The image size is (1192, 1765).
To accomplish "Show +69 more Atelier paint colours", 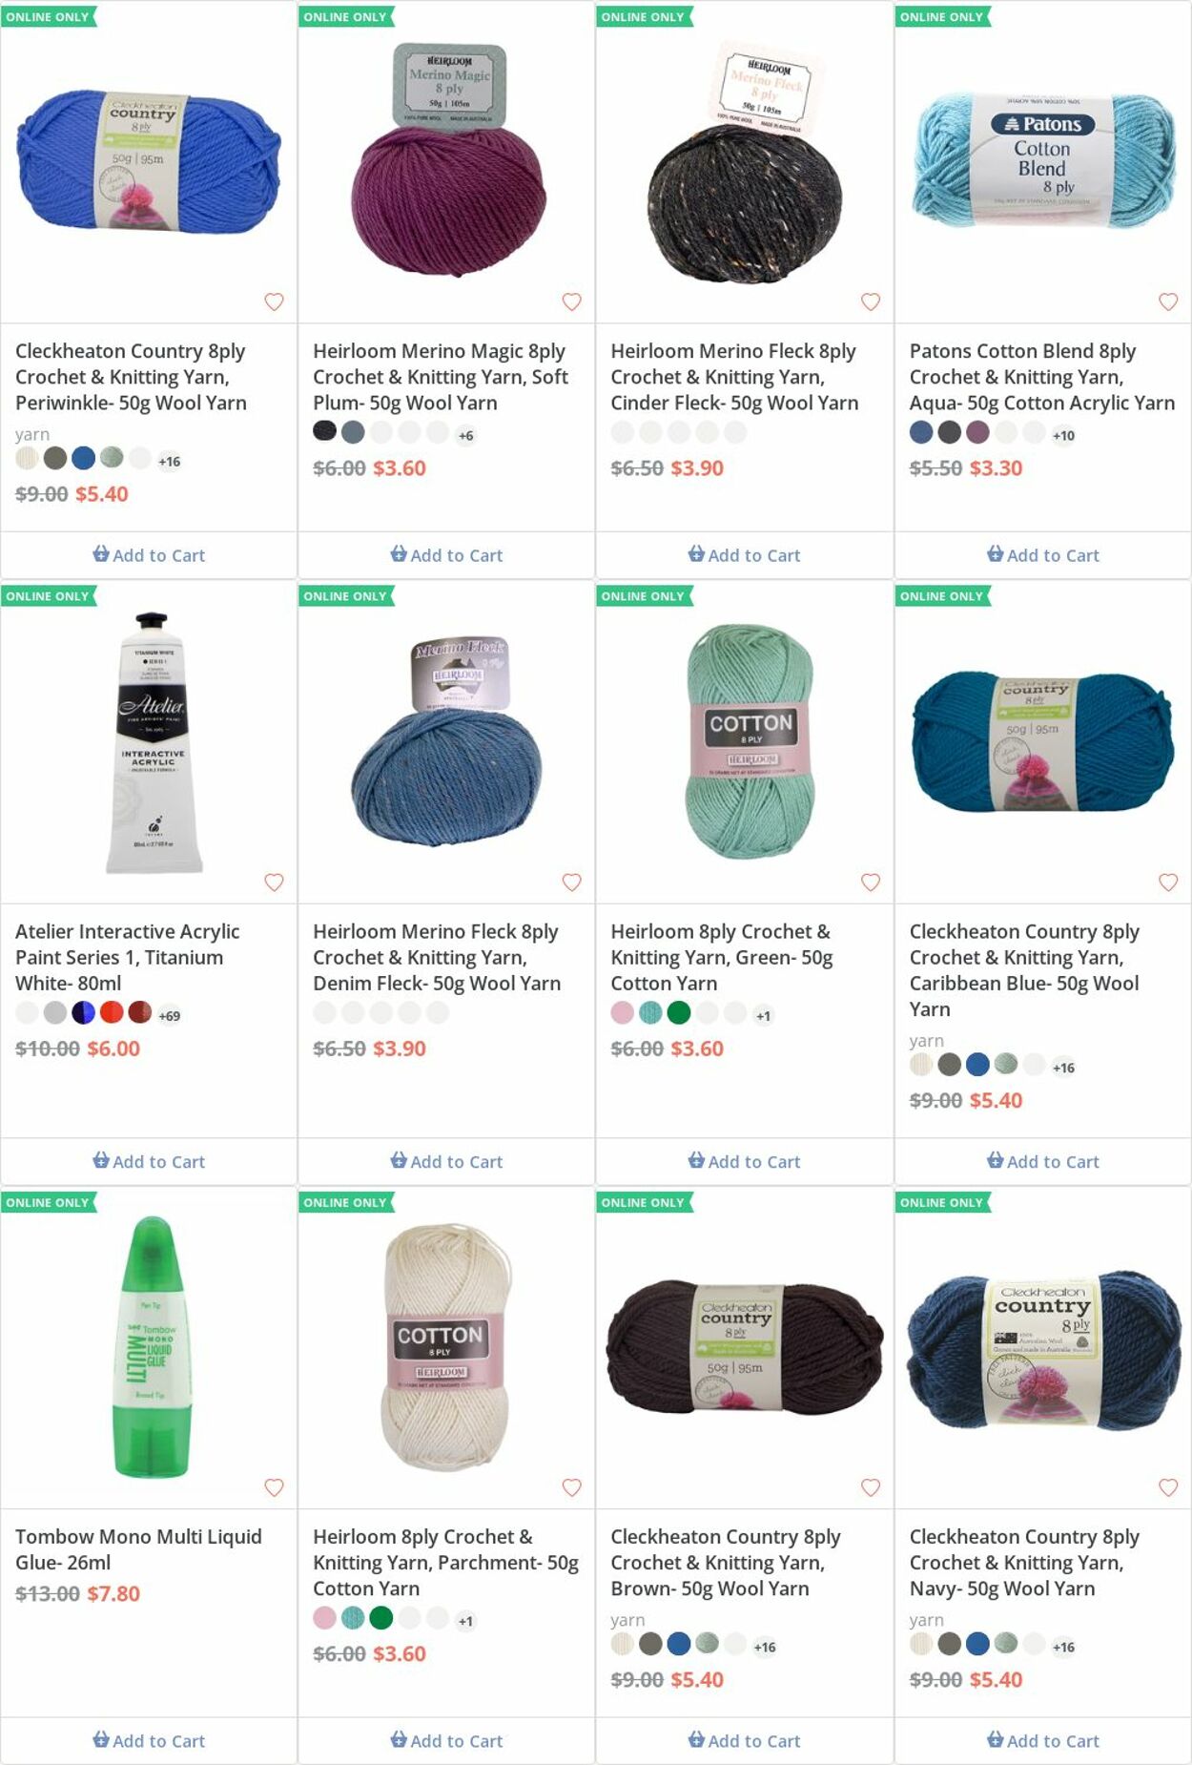I will point(170,1016).
